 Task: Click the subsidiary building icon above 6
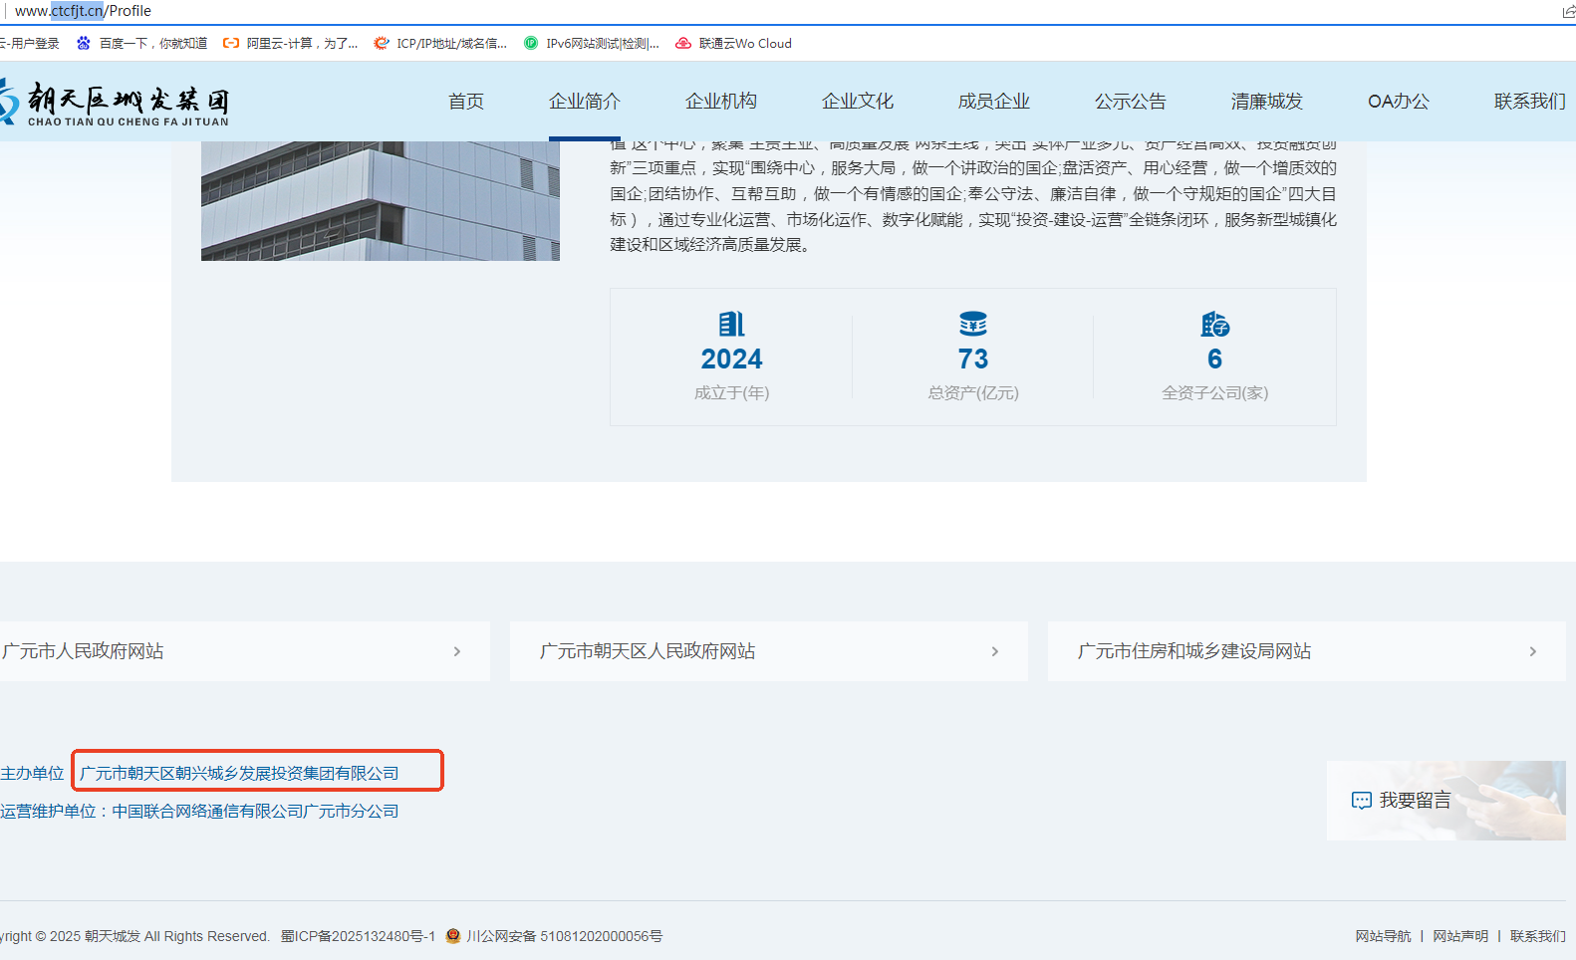click(x=1215, y=324)
